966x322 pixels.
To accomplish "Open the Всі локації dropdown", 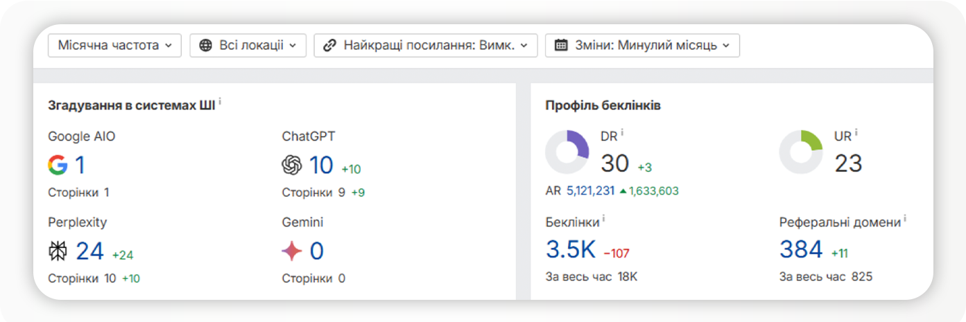I will tap(248, 46).
